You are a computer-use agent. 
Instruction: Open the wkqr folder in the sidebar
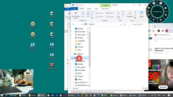79,50
